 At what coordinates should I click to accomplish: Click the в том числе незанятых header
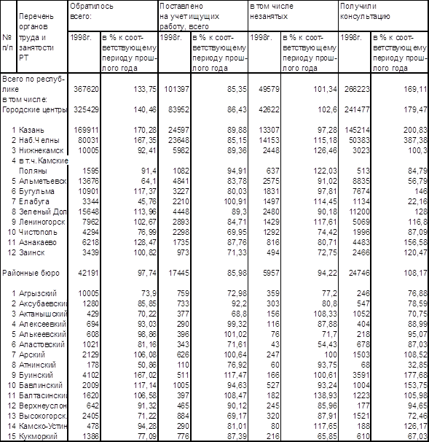pyautogui.click(x=293, y=16)
